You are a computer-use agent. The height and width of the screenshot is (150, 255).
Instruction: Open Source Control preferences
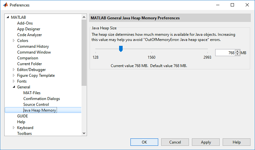tap(36, 105)
